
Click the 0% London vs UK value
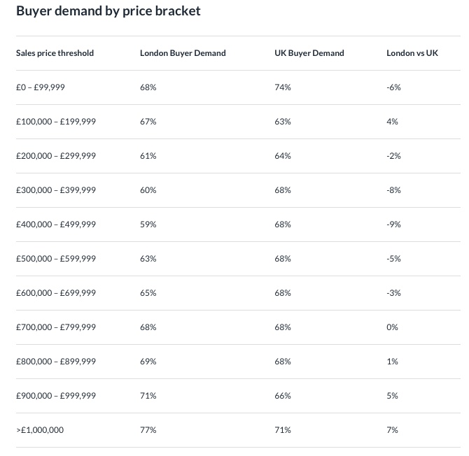tap(392, 327)
